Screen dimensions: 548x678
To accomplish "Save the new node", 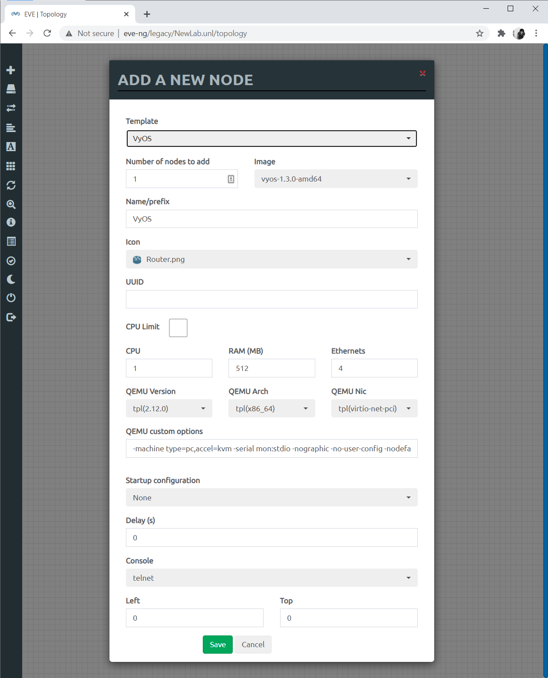I will pyautogui.click(x=217, y=645).
